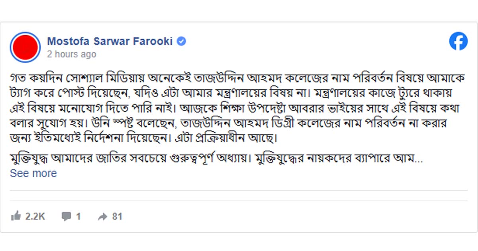The image size is (478, 251).
Task: Click the comment bubble icon
Action: (66, 217)
